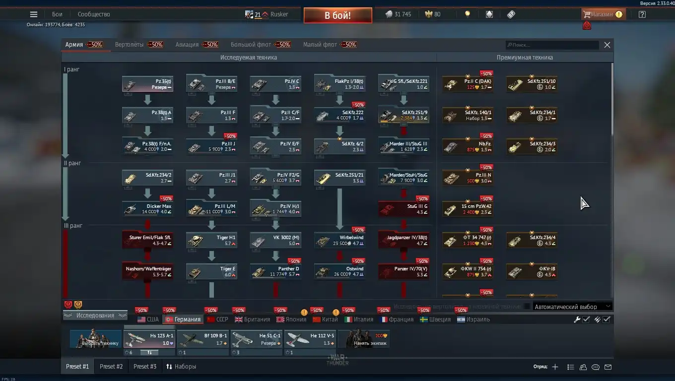Select the Wirbelwind vehicle
Screen dimensions: 675x381
point(339,240)
